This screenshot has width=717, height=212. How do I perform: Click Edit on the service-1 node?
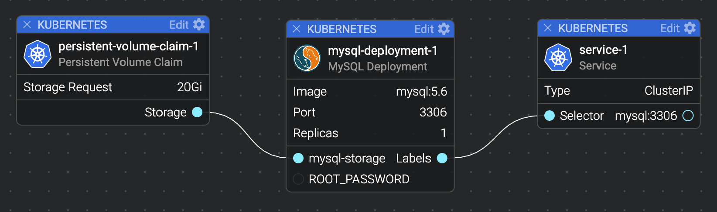(669, 28)
